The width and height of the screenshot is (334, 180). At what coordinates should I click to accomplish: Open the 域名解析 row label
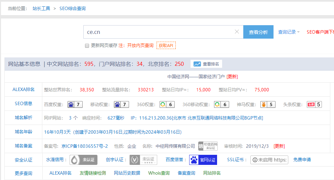click(x=24, y=118)
